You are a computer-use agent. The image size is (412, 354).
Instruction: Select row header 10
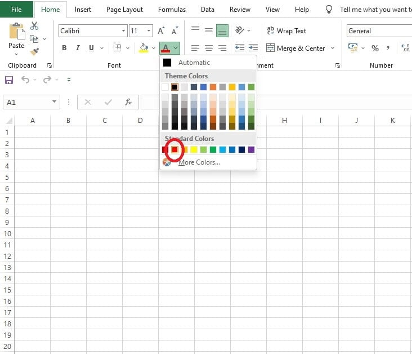click(7, 233)
